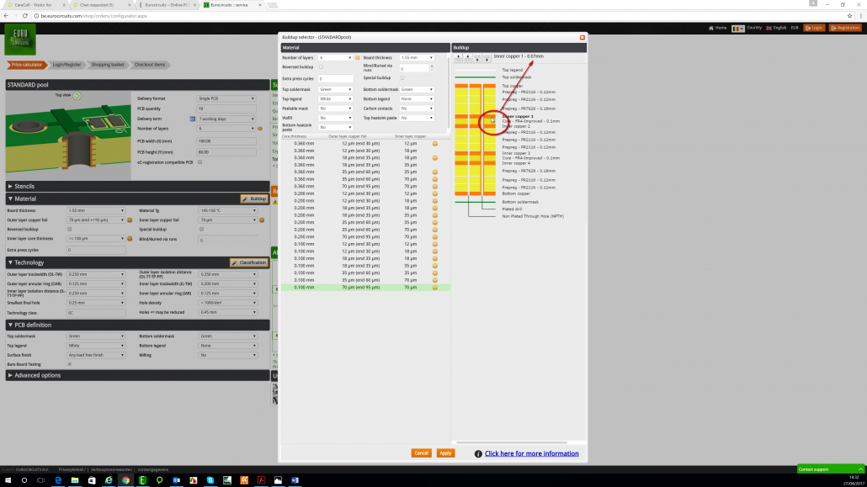Click Cancel button in Buildup selector
This screenshot has width=867, height=487.
tap(422, 453)
